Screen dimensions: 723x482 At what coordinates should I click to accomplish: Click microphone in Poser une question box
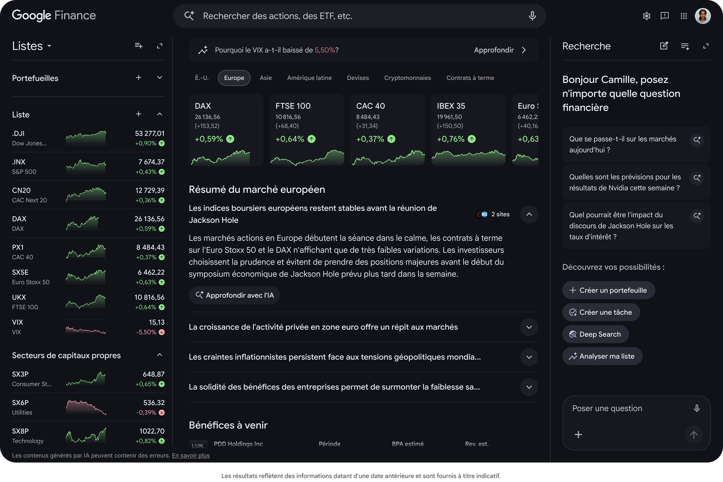click(x=697, y=409)
